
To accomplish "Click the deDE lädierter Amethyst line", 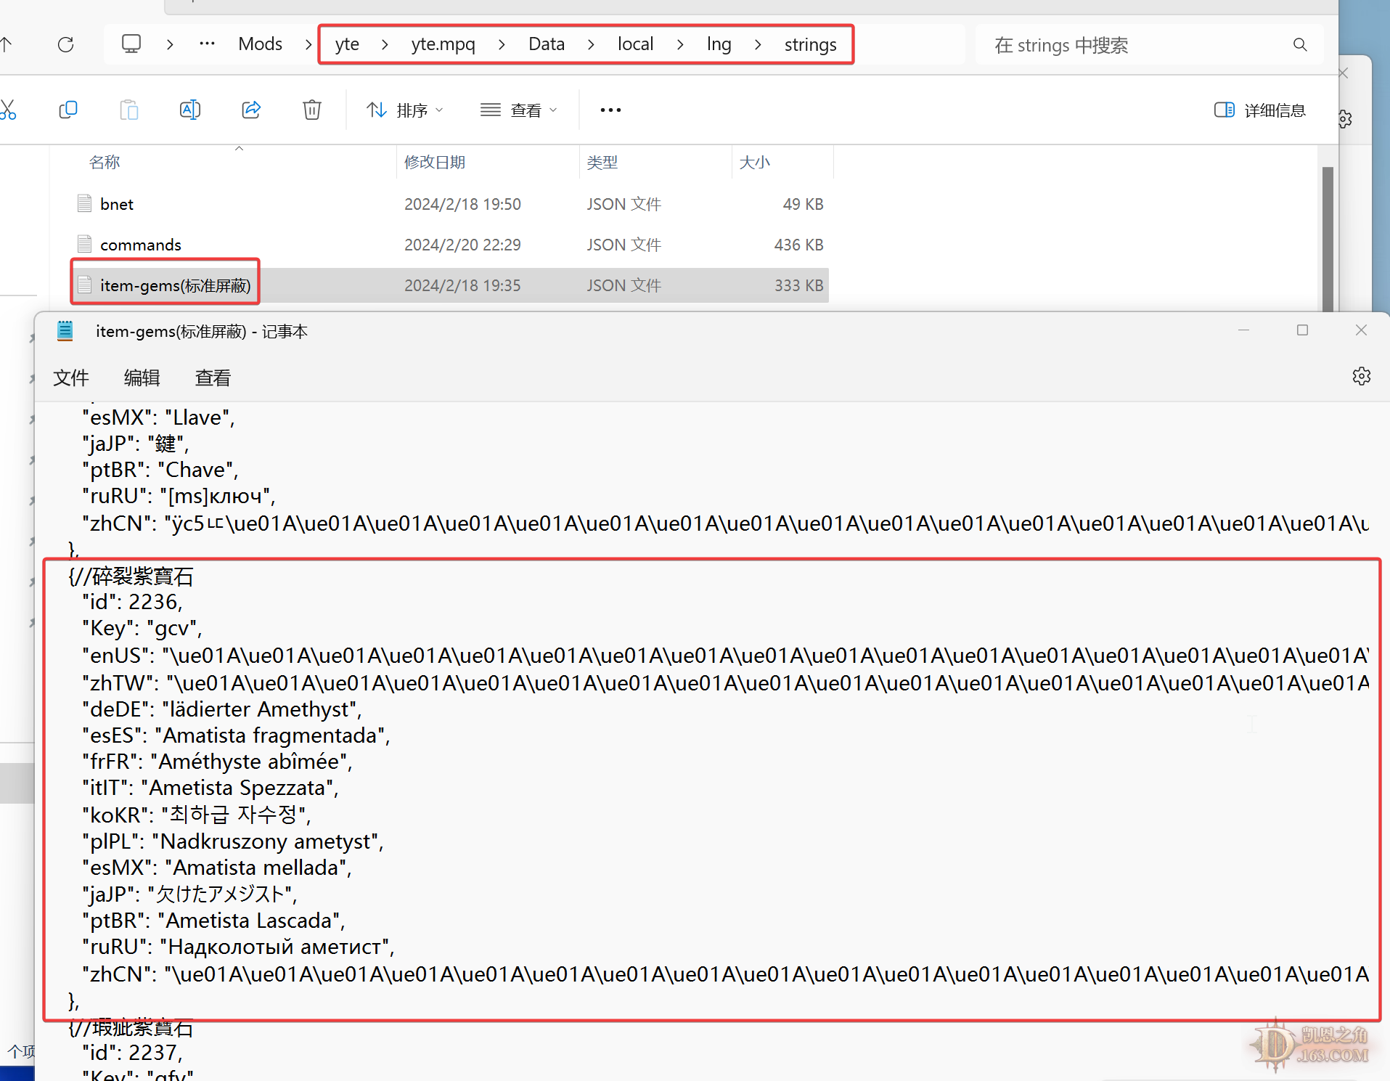I will [x=222, y=709].
